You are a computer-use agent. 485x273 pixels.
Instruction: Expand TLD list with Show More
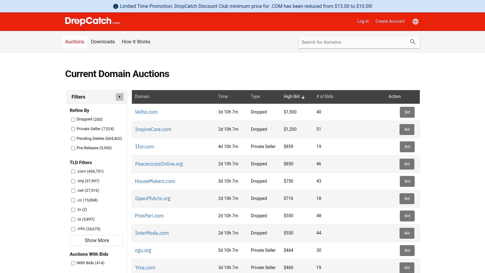click(x=97, y=240)
